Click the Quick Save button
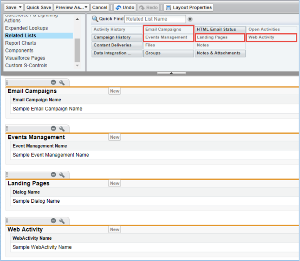This screenshot has width=300, height=261. pos(39,7)
